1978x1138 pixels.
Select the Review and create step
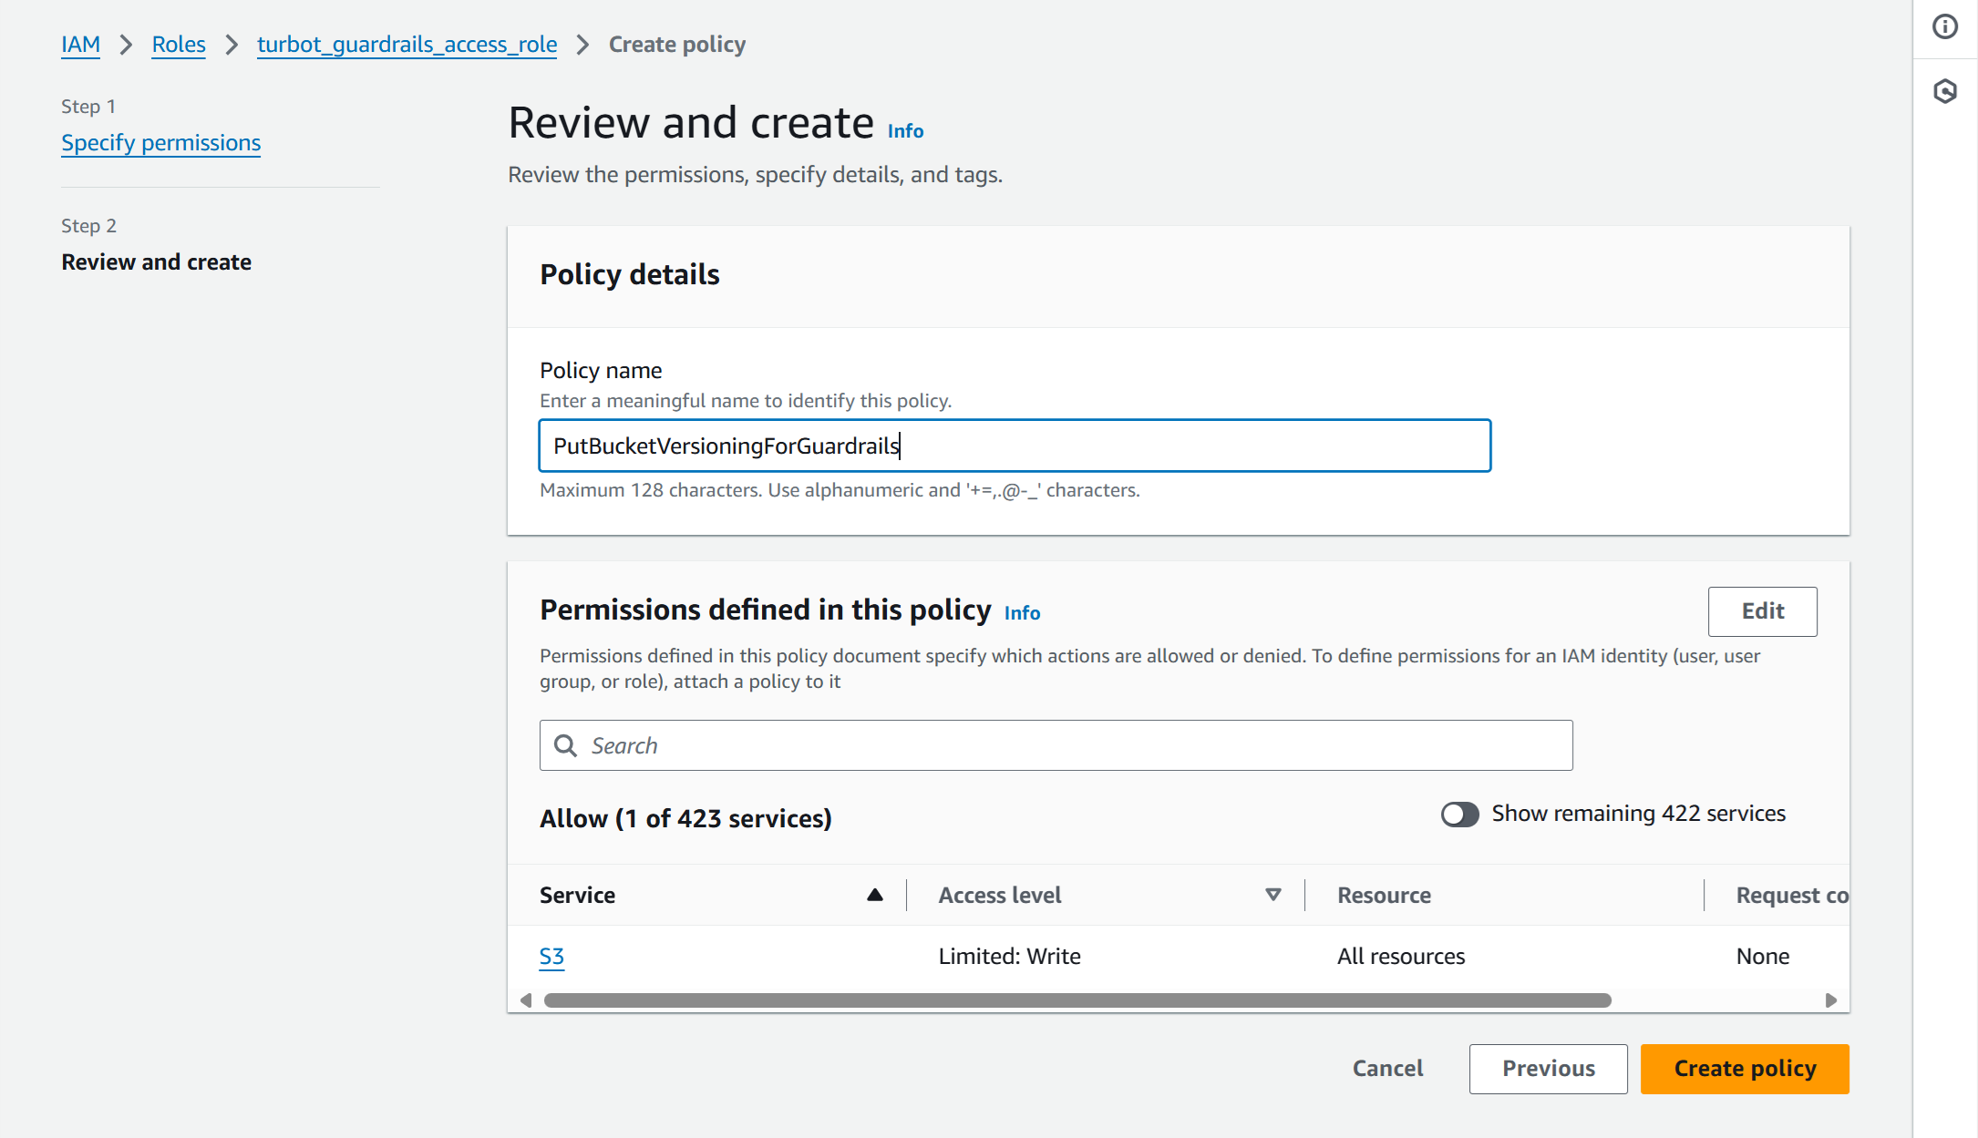[156, 261]
